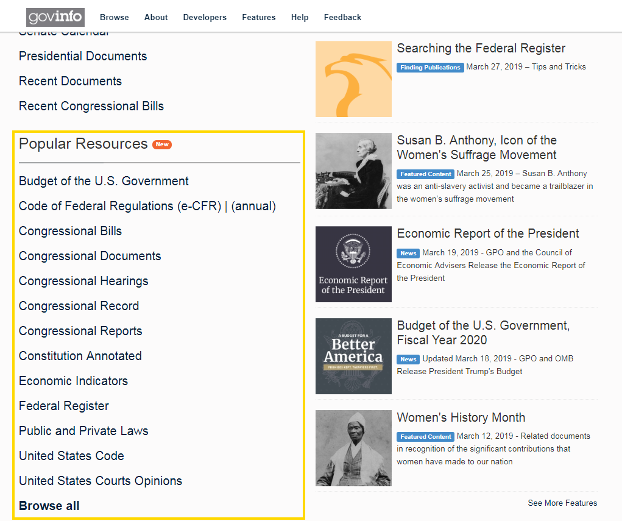The width and height of the screenshot is (622, 521).
Task: Click See More Features link
Action: (562, 503)
